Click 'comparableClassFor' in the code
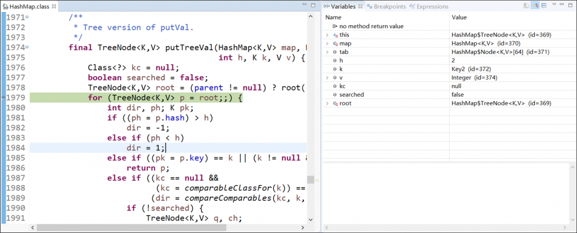The width and height of the screenshot is (577, 233). coord(228,188)
